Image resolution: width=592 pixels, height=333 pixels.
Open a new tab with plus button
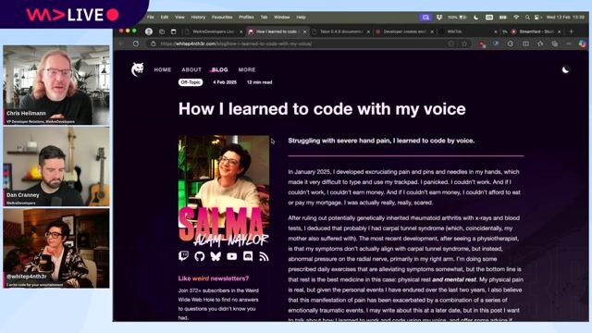(x=572, y=31)
